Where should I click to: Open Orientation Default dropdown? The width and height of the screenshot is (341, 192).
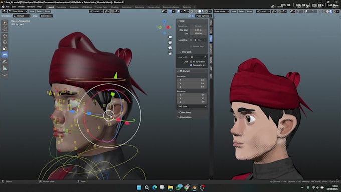coord(21,16)
